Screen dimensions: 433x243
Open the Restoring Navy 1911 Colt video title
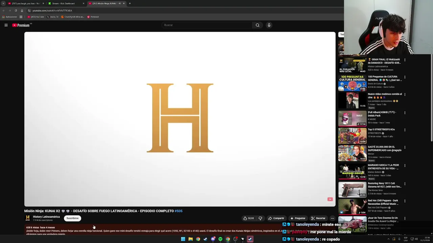(x=385, y=185)
